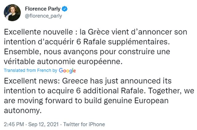Click the blue verified checkmark badge
The width and height of the screenshot is (197, 130).
65,9
